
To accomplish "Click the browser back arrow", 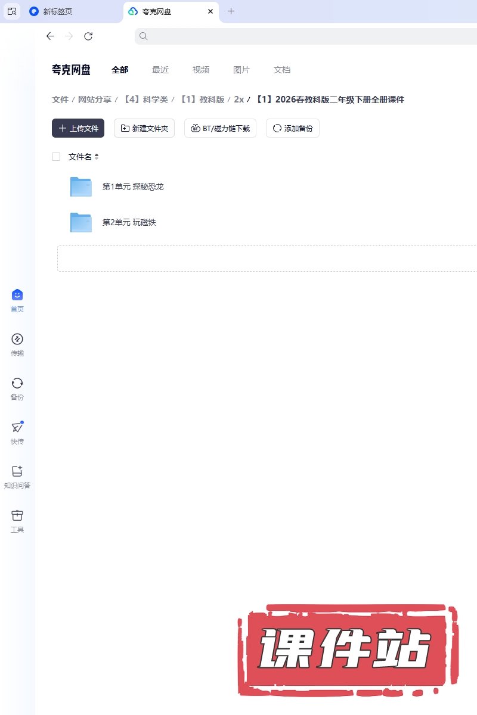I will point(50,36).
